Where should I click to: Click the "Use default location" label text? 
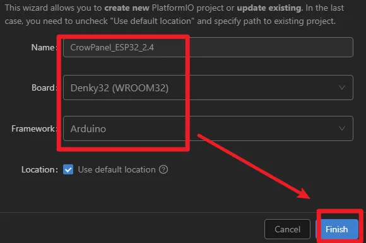click(117, 169)
